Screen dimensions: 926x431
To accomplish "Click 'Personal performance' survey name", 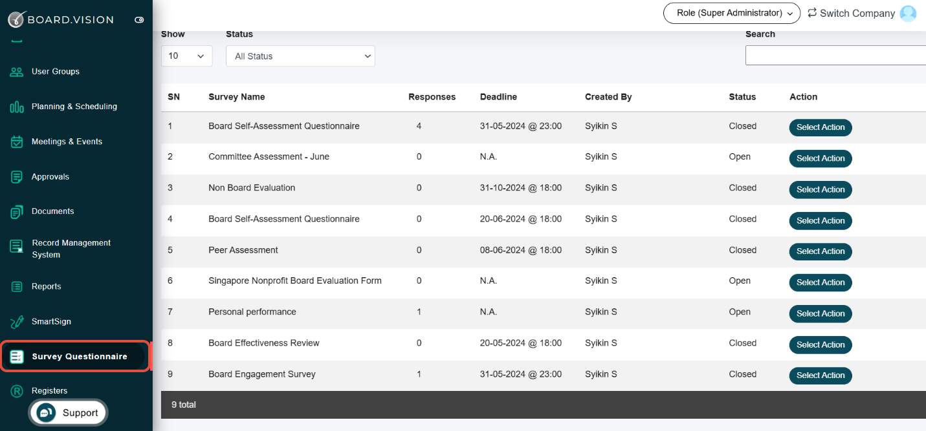I will coord(252,311).
